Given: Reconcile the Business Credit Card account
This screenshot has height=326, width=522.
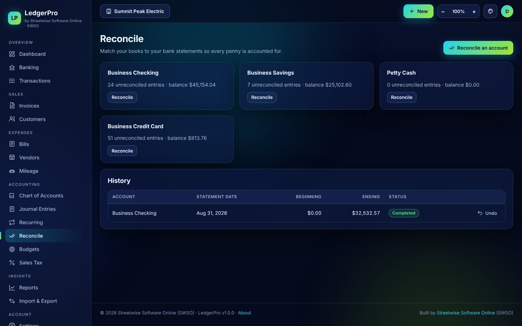Looking at the screenshot, I should (122, 151).
